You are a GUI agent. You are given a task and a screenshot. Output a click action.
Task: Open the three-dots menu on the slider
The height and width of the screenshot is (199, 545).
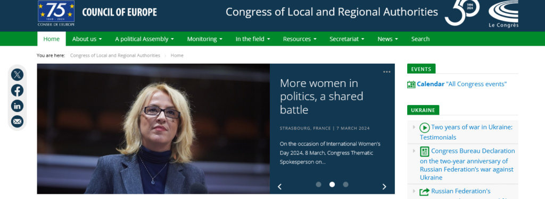(387, 72)
